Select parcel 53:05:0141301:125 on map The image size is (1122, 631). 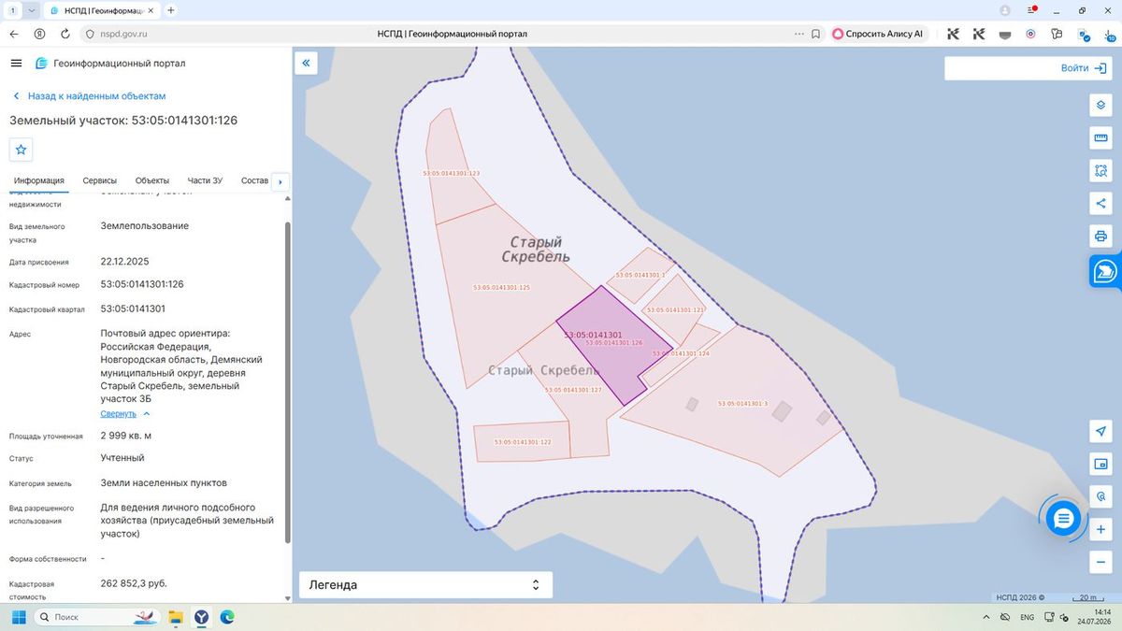coord(502,287)
